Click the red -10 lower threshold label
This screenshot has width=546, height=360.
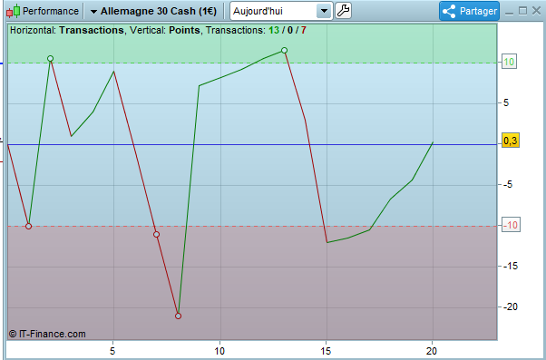point(511,225)
